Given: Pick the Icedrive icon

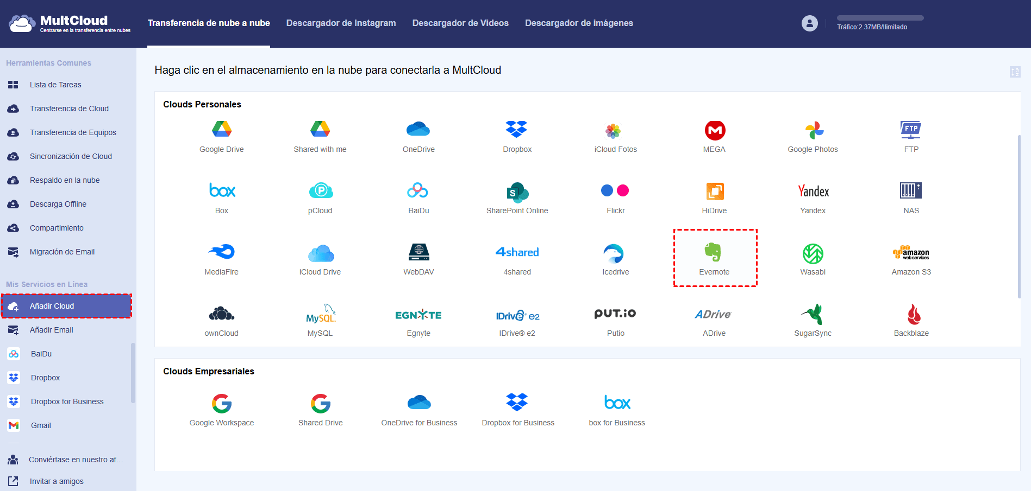Looking at the screenshot, I should tap(614, 253).
